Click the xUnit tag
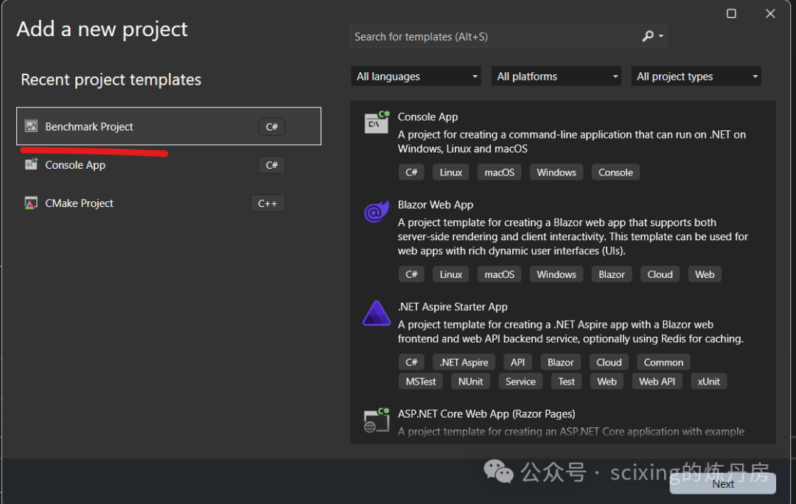The height and width of the screenshot is (504, 796). 709,381
